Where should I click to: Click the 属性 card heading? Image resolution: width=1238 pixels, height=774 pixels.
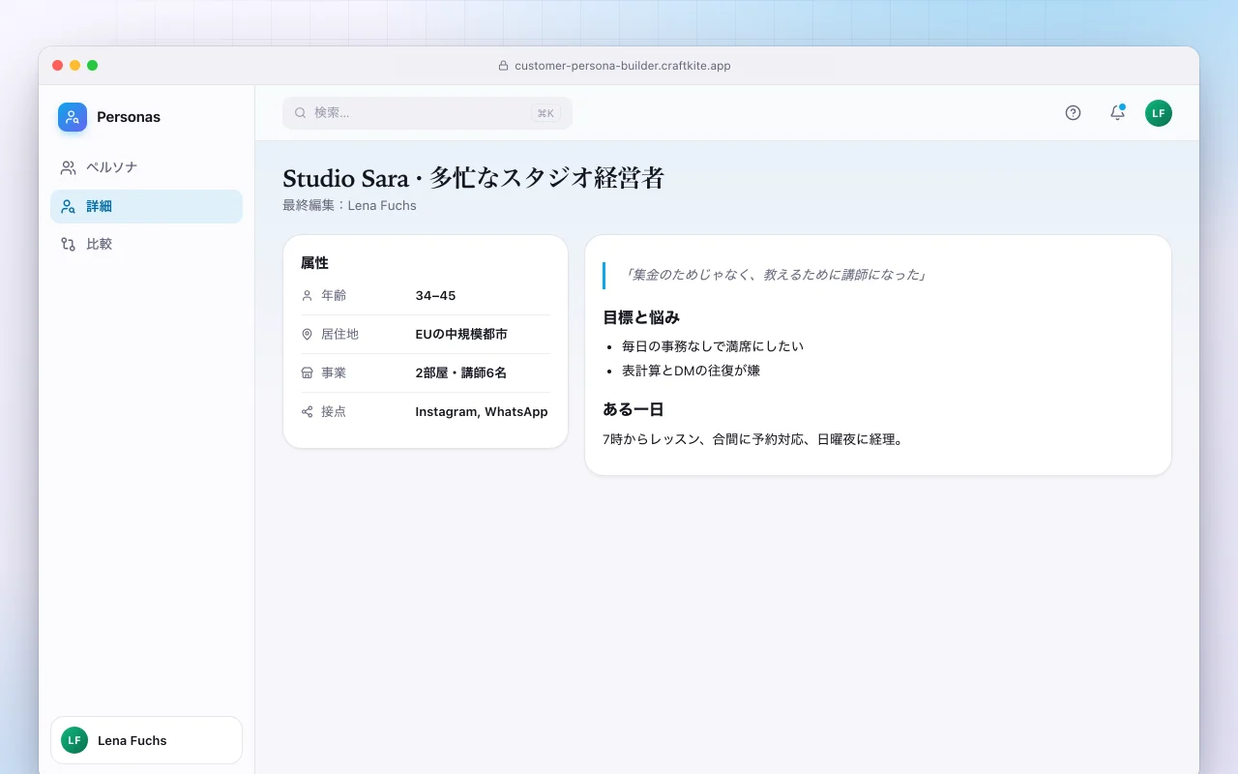(314, 263)
